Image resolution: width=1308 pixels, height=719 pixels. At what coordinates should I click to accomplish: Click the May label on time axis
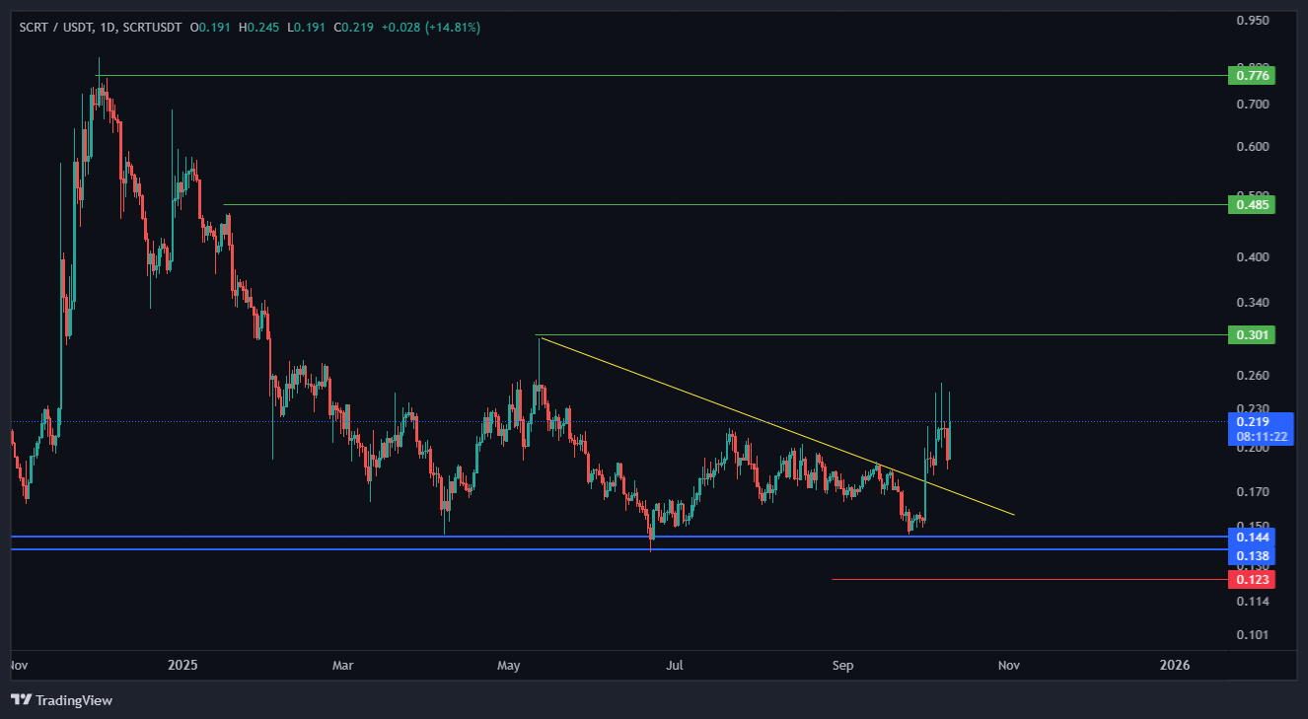point(509,666)
